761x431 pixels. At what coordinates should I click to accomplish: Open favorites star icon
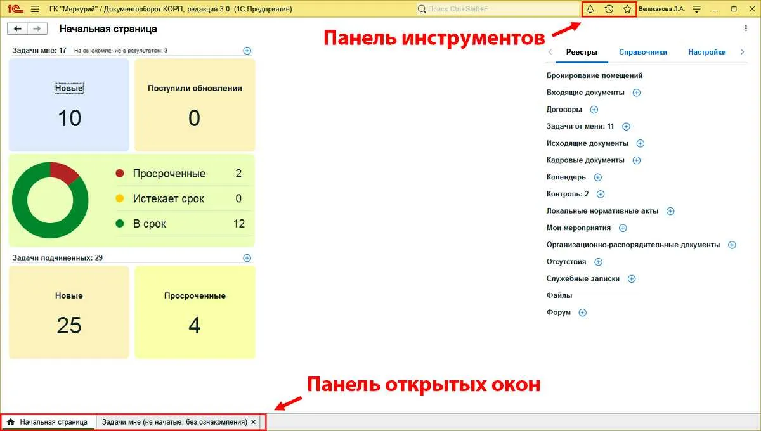(627, 9)
